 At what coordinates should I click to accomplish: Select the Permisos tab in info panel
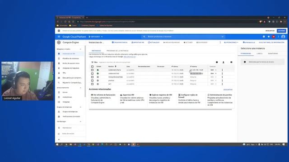[246, 54]
